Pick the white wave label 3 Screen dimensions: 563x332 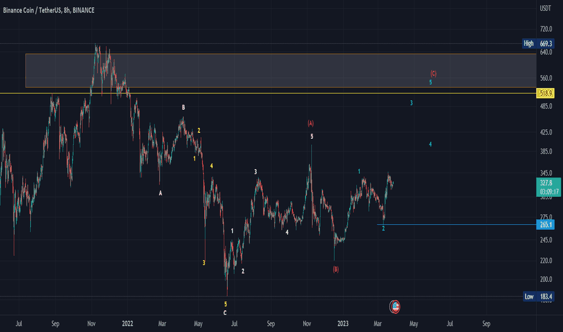tap(256, 171)
